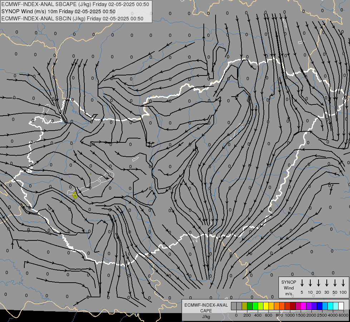The height and width of the screenshot is (322, 350).
Task: Select the legend wind arrow for 20 m/s
Action: coord(318,283)
